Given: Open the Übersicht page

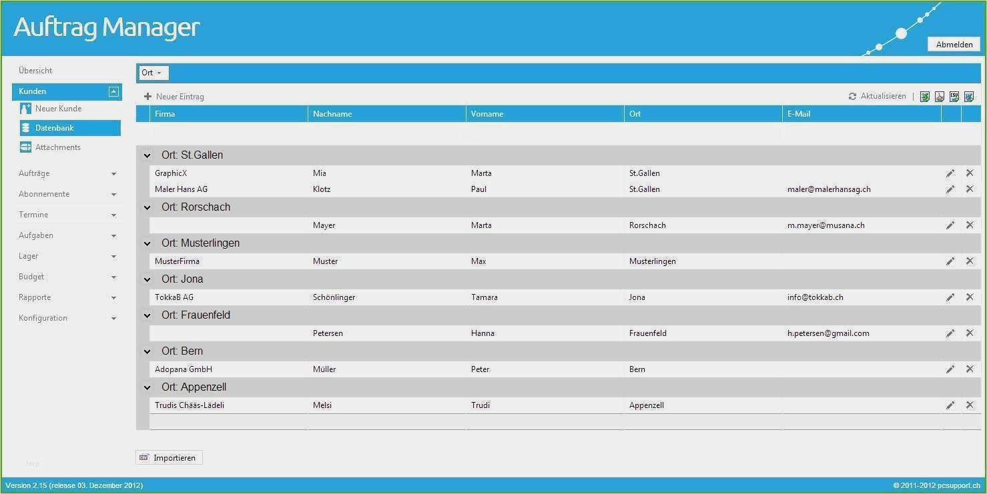Looking at the screenshot, I should coord(35,71).
